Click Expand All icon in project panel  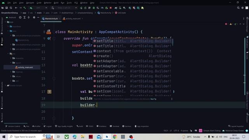[x=25, y=17]
